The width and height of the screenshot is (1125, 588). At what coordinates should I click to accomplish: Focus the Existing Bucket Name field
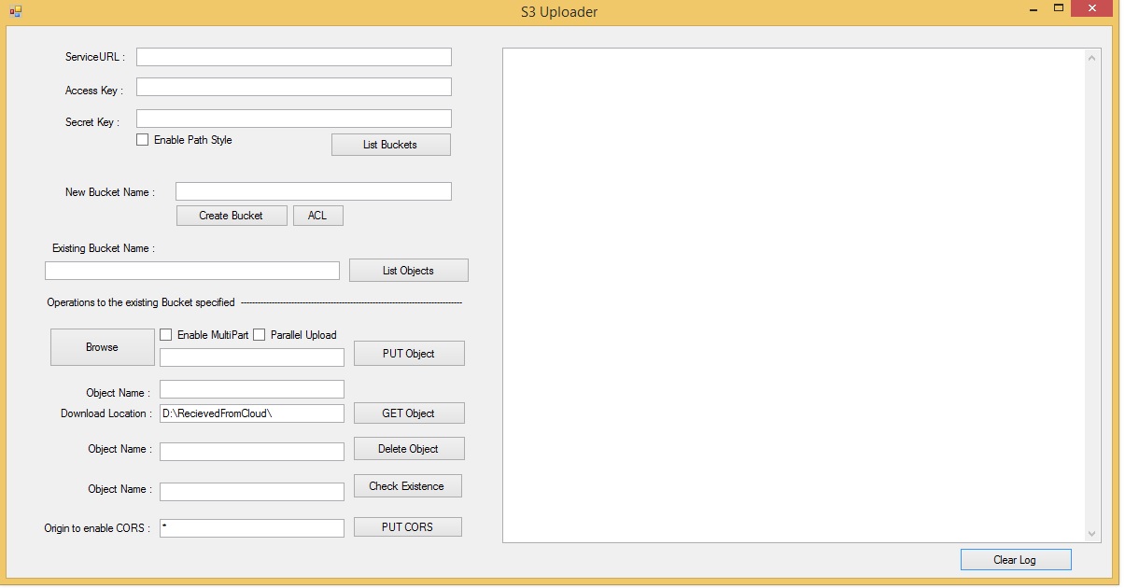pyautogui.click(x=192, y=271)
